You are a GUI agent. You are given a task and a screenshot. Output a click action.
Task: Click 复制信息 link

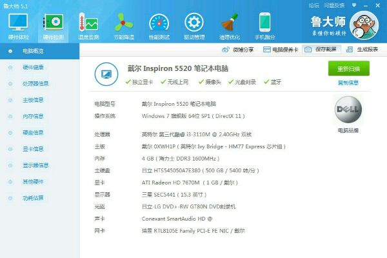(x=348, y=83)
